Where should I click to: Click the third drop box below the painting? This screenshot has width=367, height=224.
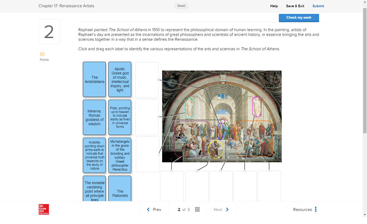pyautogui.click(x=221, y=186)
